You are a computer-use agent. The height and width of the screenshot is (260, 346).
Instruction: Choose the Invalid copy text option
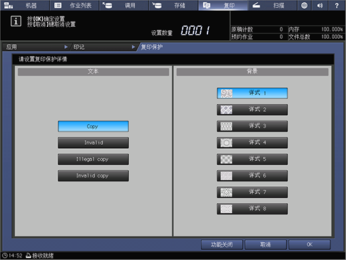(93, 176)
